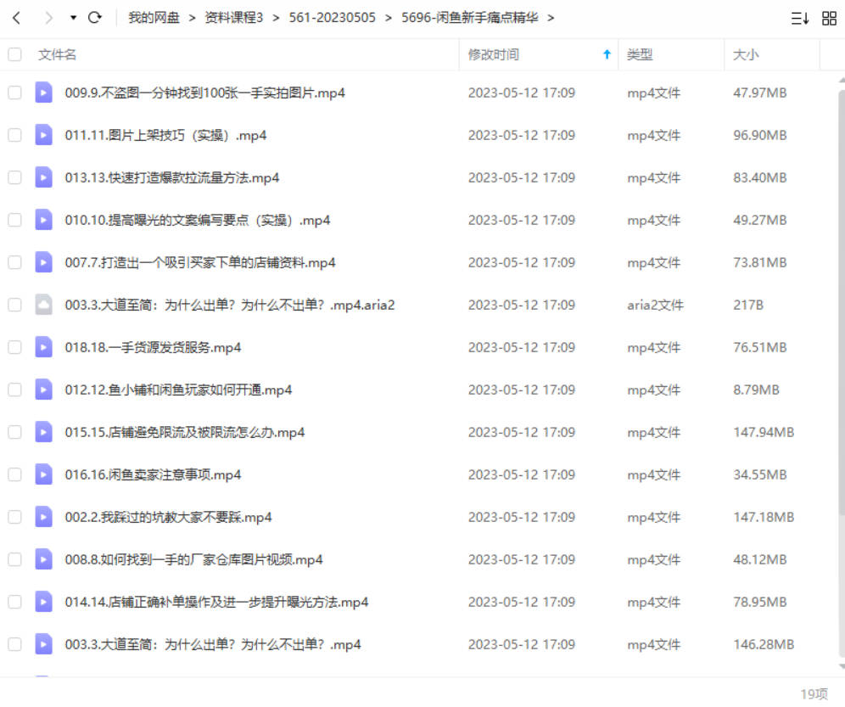Select checkbox for 011.11.图片上架技巧 file

pyautogui.click(x=14, y=135)
